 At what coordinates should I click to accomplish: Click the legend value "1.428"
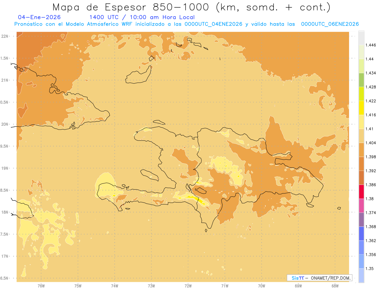[370, 87]
